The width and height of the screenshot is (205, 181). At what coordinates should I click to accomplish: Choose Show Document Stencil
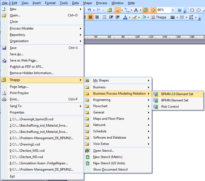(118, 169)
